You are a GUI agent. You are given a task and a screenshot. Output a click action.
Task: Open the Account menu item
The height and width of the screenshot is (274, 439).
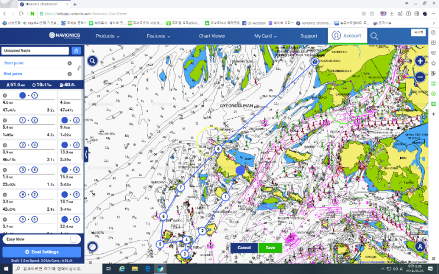(x=347, y=36)
